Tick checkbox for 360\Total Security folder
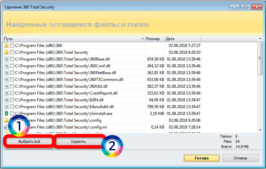This screenshot has width=266, height=169. point(12,52)
